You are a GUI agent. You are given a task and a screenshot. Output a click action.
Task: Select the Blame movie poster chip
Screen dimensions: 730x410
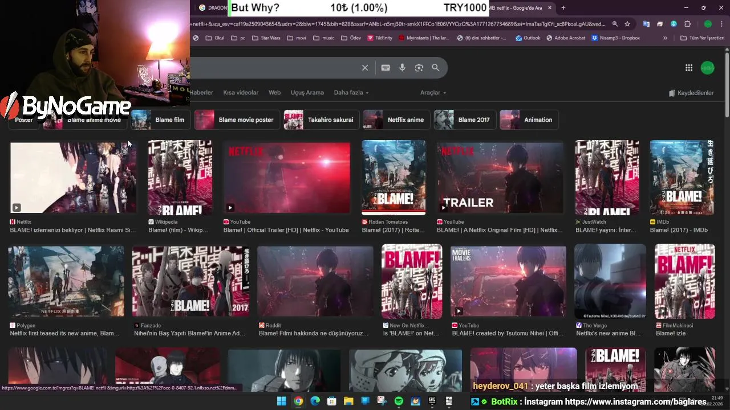click(x=237, y=120)
